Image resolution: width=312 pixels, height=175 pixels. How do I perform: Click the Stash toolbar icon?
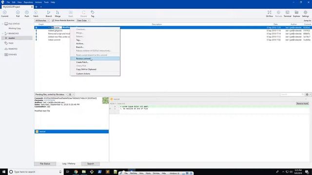[x=71, y=14]
